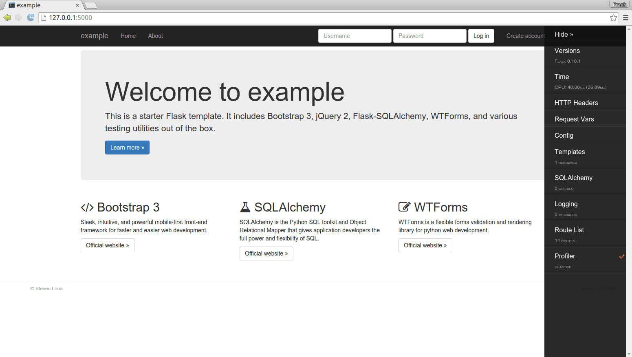Open the HTTP Headers panel
The height and width of the screenshot is (357, 632).
[585, 103]
